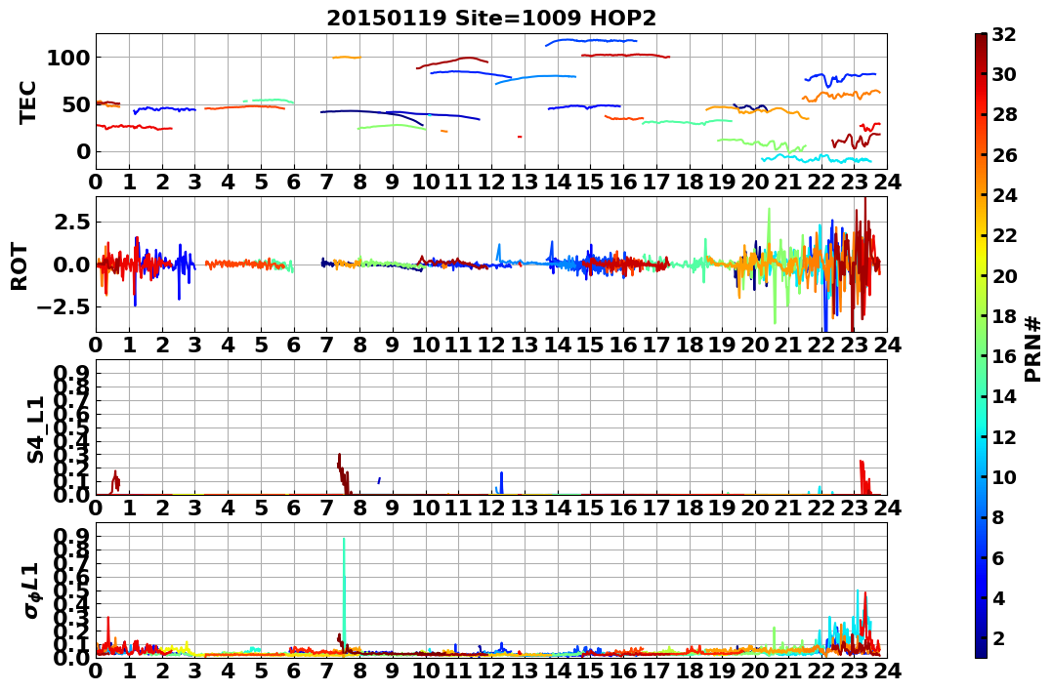Viewport: 1052px width, 692px height.
Task: Click hour '10' tick under S4_L1 panel
Action: pyautogui.click(x=425, y=508)
